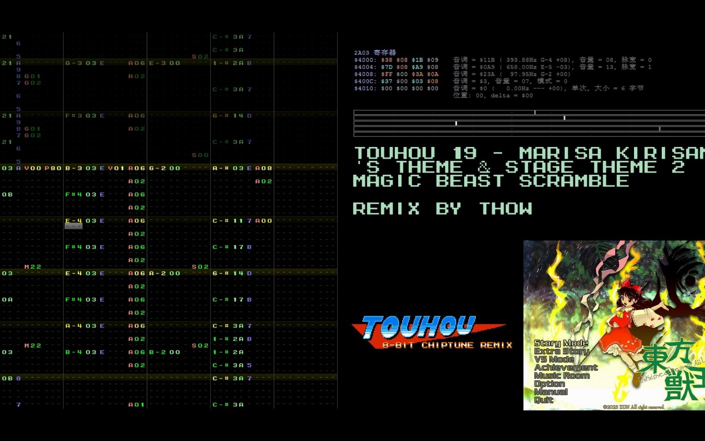Open the Touhou 19 game cover thumbnail
The image size is (705, 441).
(614, 325)
